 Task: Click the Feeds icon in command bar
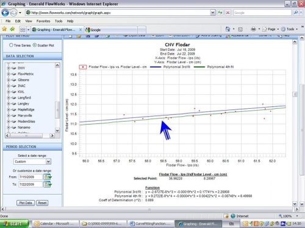coord(240,29)
